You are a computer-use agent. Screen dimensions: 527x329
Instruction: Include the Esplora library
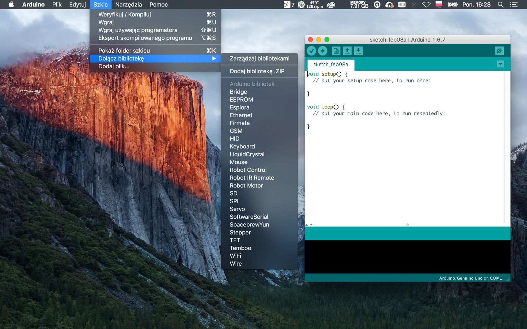[260, 107]
